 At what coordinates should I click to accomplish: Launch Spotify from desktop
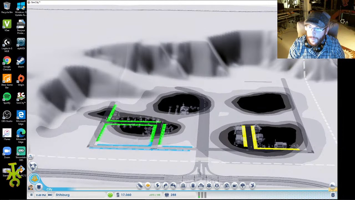7,99
